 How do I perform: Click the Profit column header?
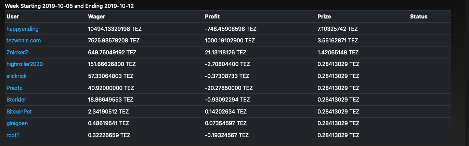point(212,16)
